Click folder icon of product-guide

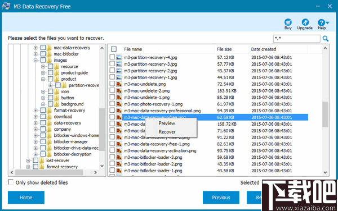pyautogui.click(x=57, y=72)
